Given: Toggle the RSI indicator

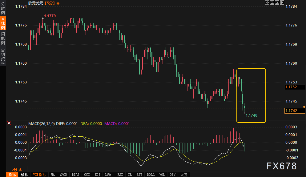Looking at the screenshot, I should [120, 175].
